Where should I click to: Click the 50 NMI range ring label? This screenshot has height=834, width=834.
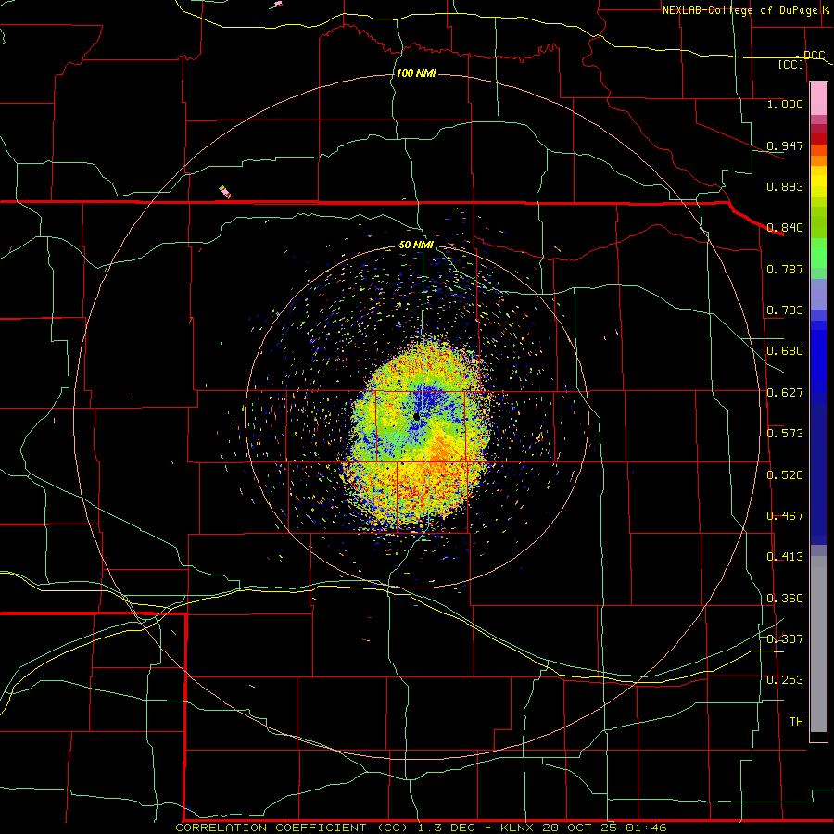416,246
